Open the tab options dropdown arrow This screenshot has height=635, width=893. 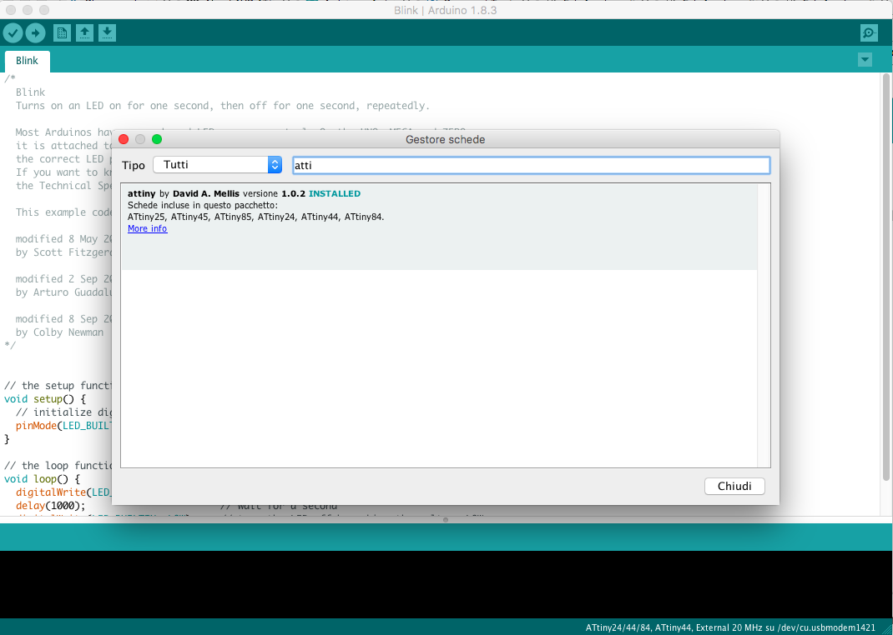click(x=865, y=59)
